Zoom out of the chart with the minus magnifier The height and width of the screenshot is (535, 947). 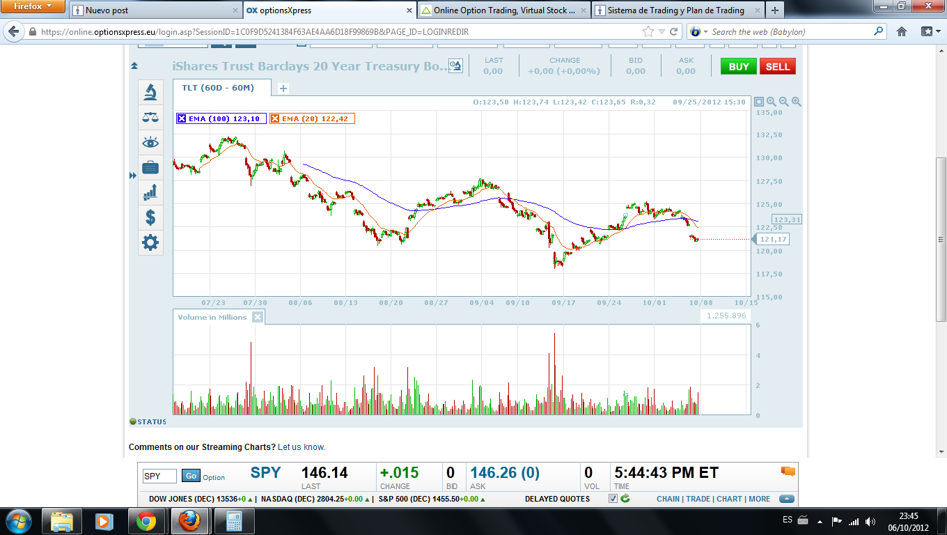tap(784, 102)
